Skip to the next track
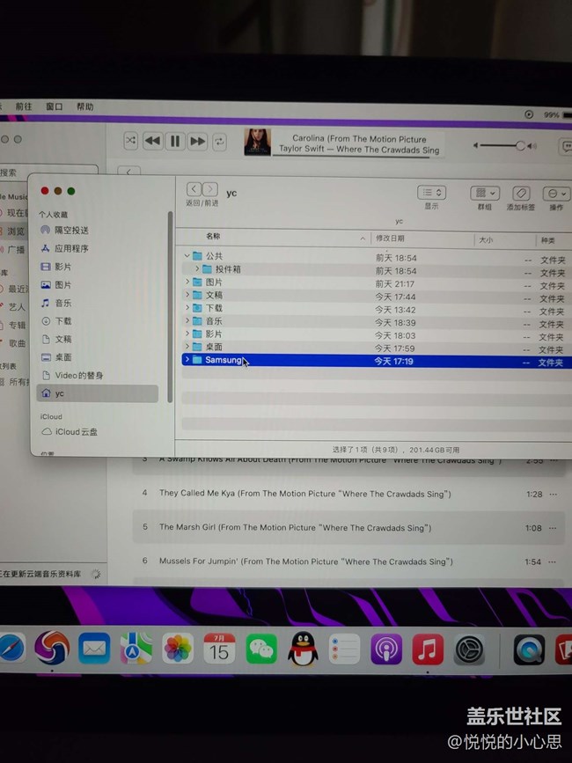 point(197,141)
